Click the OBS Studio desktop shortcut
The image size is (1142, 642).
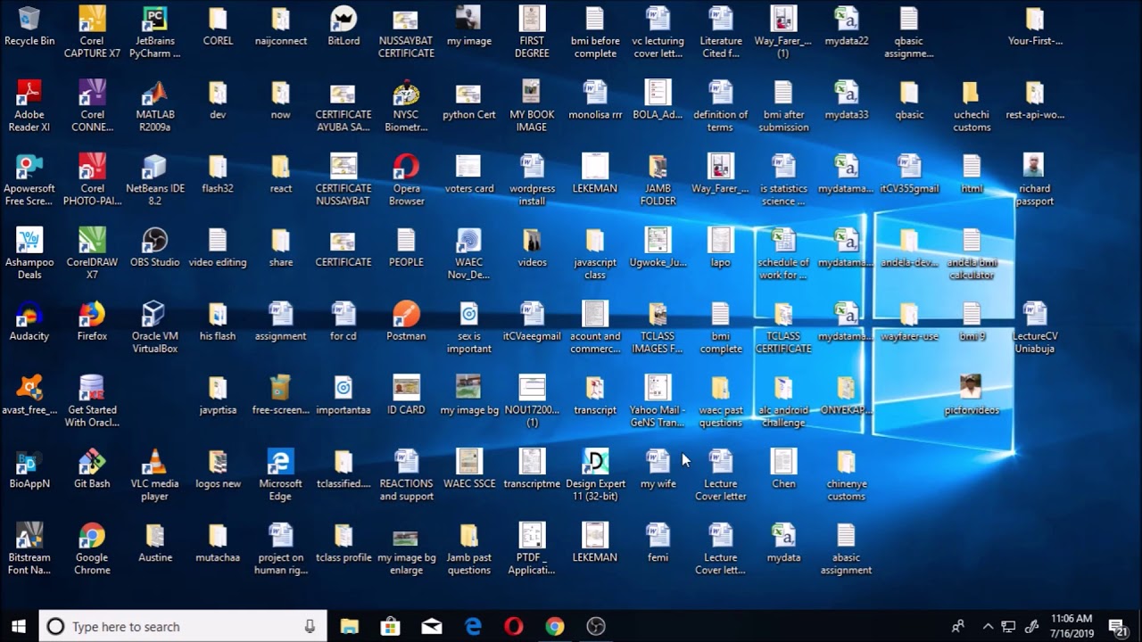pos(154,248)
